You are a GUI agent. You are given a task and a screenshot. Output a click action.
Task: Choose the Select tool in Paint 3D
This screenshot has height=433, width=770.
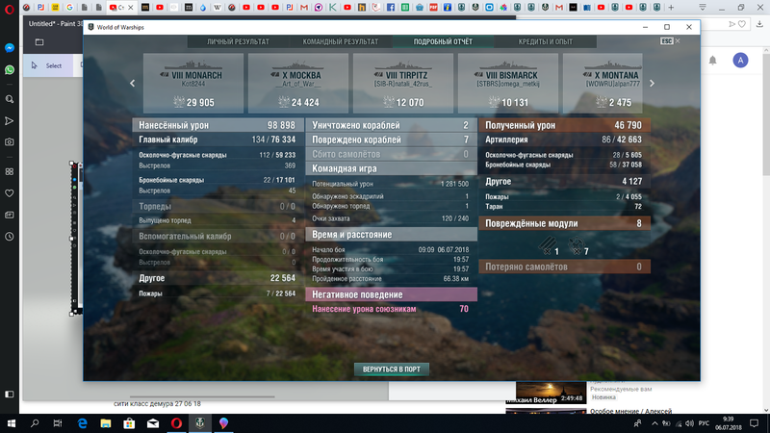pos(46,65)
